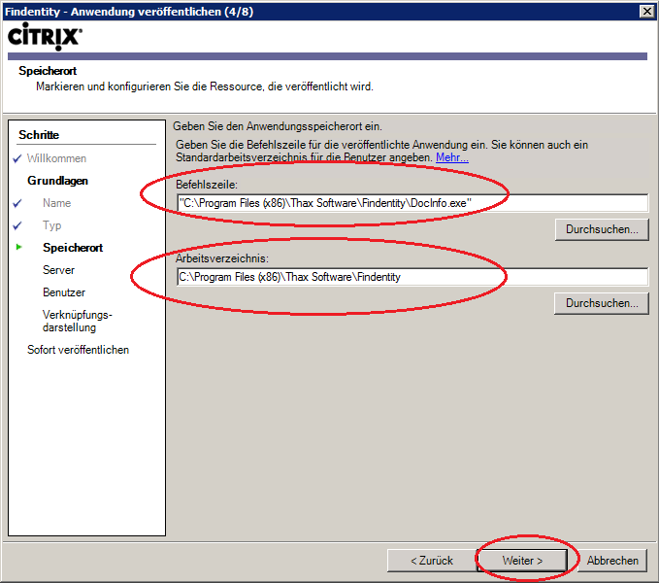Open the Mehr... help link
The height and width of the screenshot is (583, 659).
pyautogui.click(x=452, y=157)
